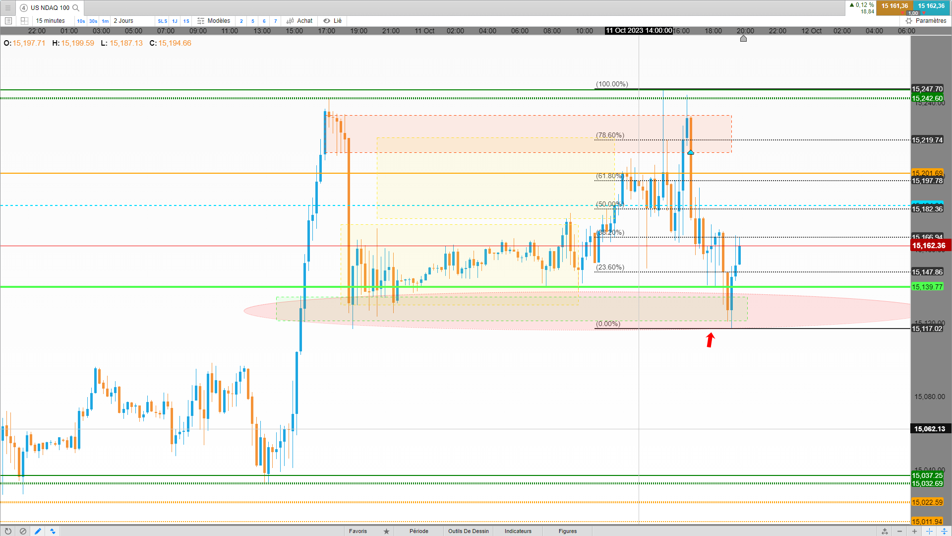Zoom in with plus icon bottom-right

[x=914, y=531]
